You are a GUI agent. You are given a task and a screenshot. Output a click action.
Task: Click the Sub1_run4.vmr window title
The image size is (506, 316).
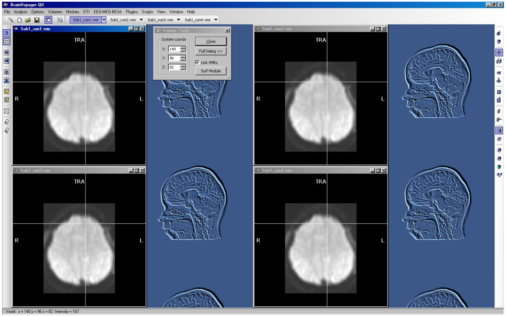tap(277, 170)
